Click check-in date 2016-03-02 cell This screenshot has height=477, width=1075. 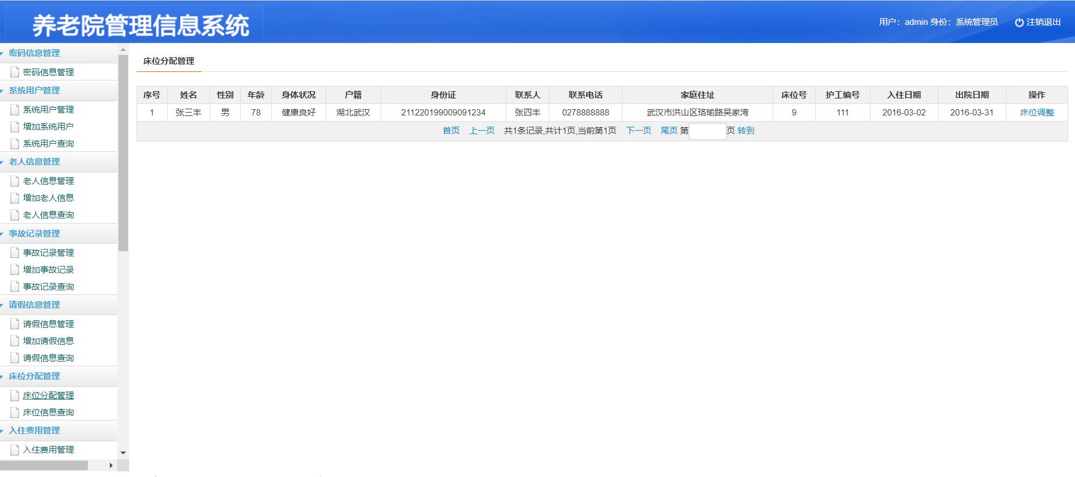(x=904, y=113)
